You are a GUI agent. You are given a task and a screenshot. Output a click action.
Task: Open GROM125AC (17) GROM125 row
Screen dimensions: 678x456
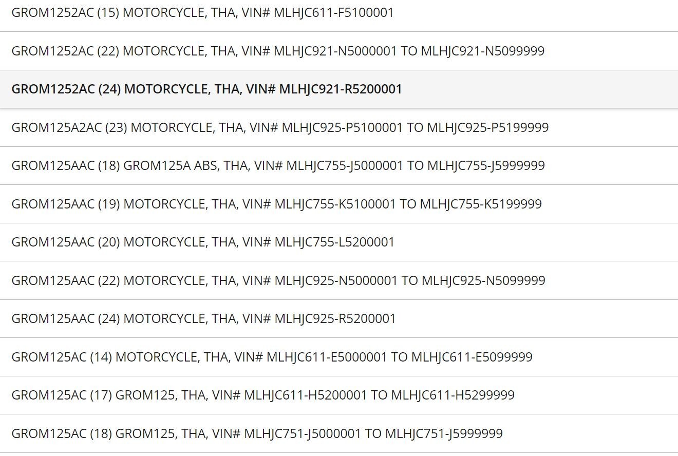click(x=339, y=395)
